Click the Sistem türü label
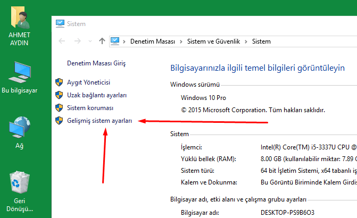Screen dimensions: 357x218 coord(197,171)
